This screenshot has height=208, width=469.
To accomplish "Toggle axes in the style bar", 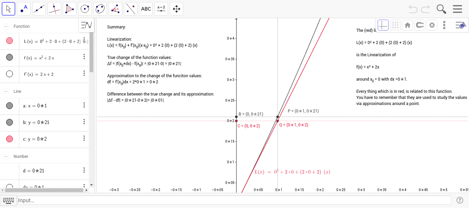I will [x=383, y=25].
